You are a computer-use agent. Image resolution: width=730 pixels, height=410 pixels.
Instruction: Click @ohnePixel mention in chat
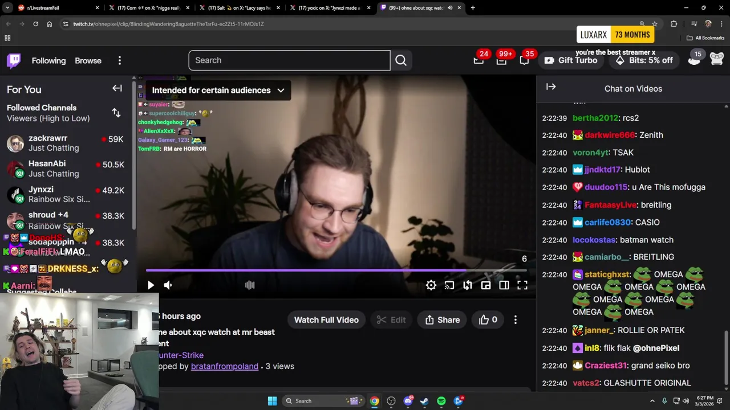pyautogui.click(x=656, y=348)
